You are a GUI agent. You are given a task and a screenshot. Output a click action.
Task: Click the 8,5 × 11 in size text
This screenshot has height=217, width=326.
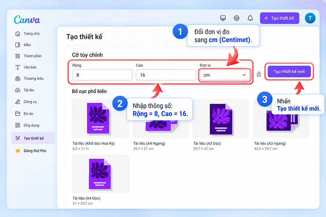(81, 149)
